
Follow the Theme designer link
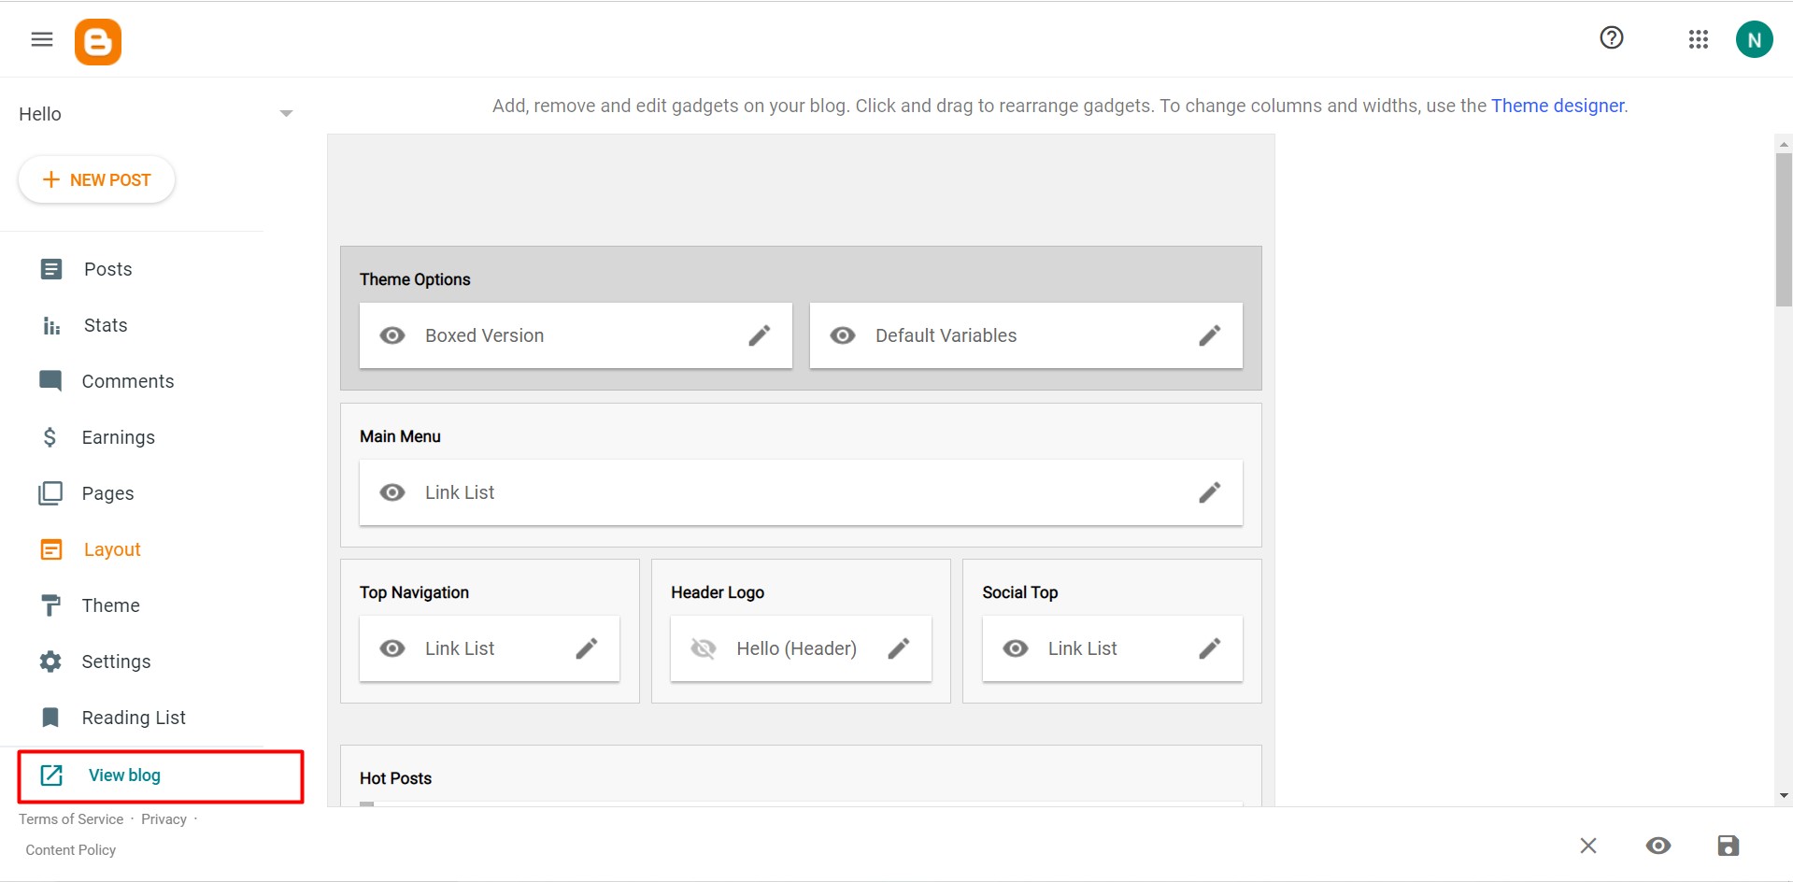point(1558,106)
